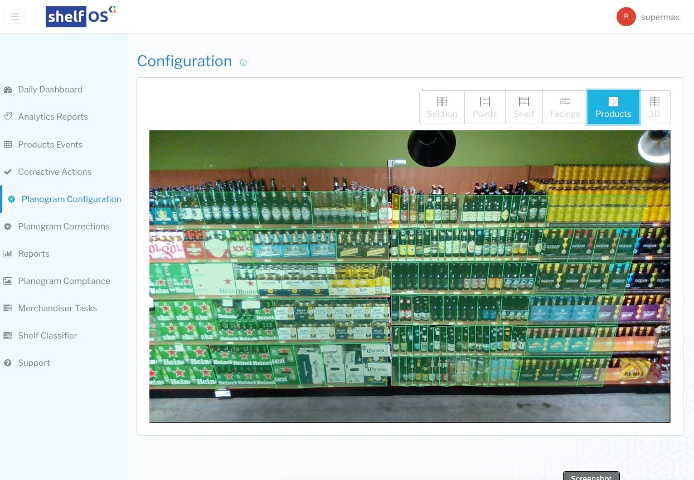Viewport: 694px width, 480px height.
Task: Open Daily Dashboard page
Action: [x=50, y=90]
